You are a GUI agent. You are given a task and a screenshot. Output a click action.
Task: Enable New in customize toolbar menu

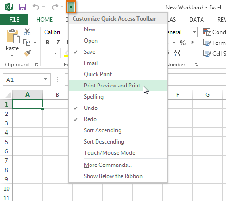pos(118,29)
